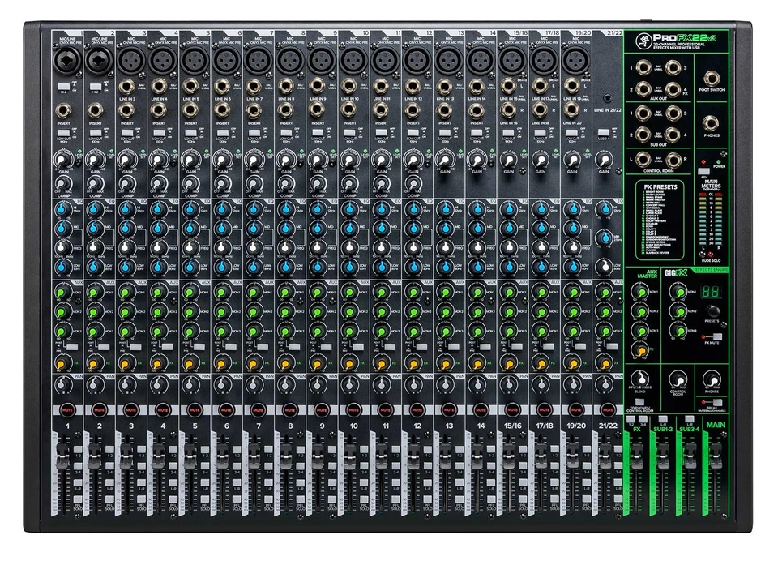Click the FOOT SWITCH input jack
Screen dimensions: 778x565
[712, 78]
